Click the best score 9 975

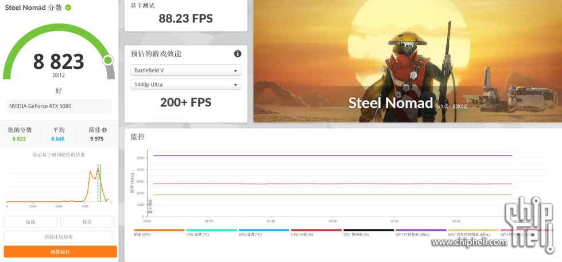tap(97, 139)
